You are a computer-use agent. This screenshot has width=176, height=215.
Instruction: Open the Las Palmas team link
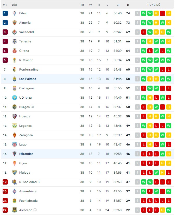(x=27, y=79)
